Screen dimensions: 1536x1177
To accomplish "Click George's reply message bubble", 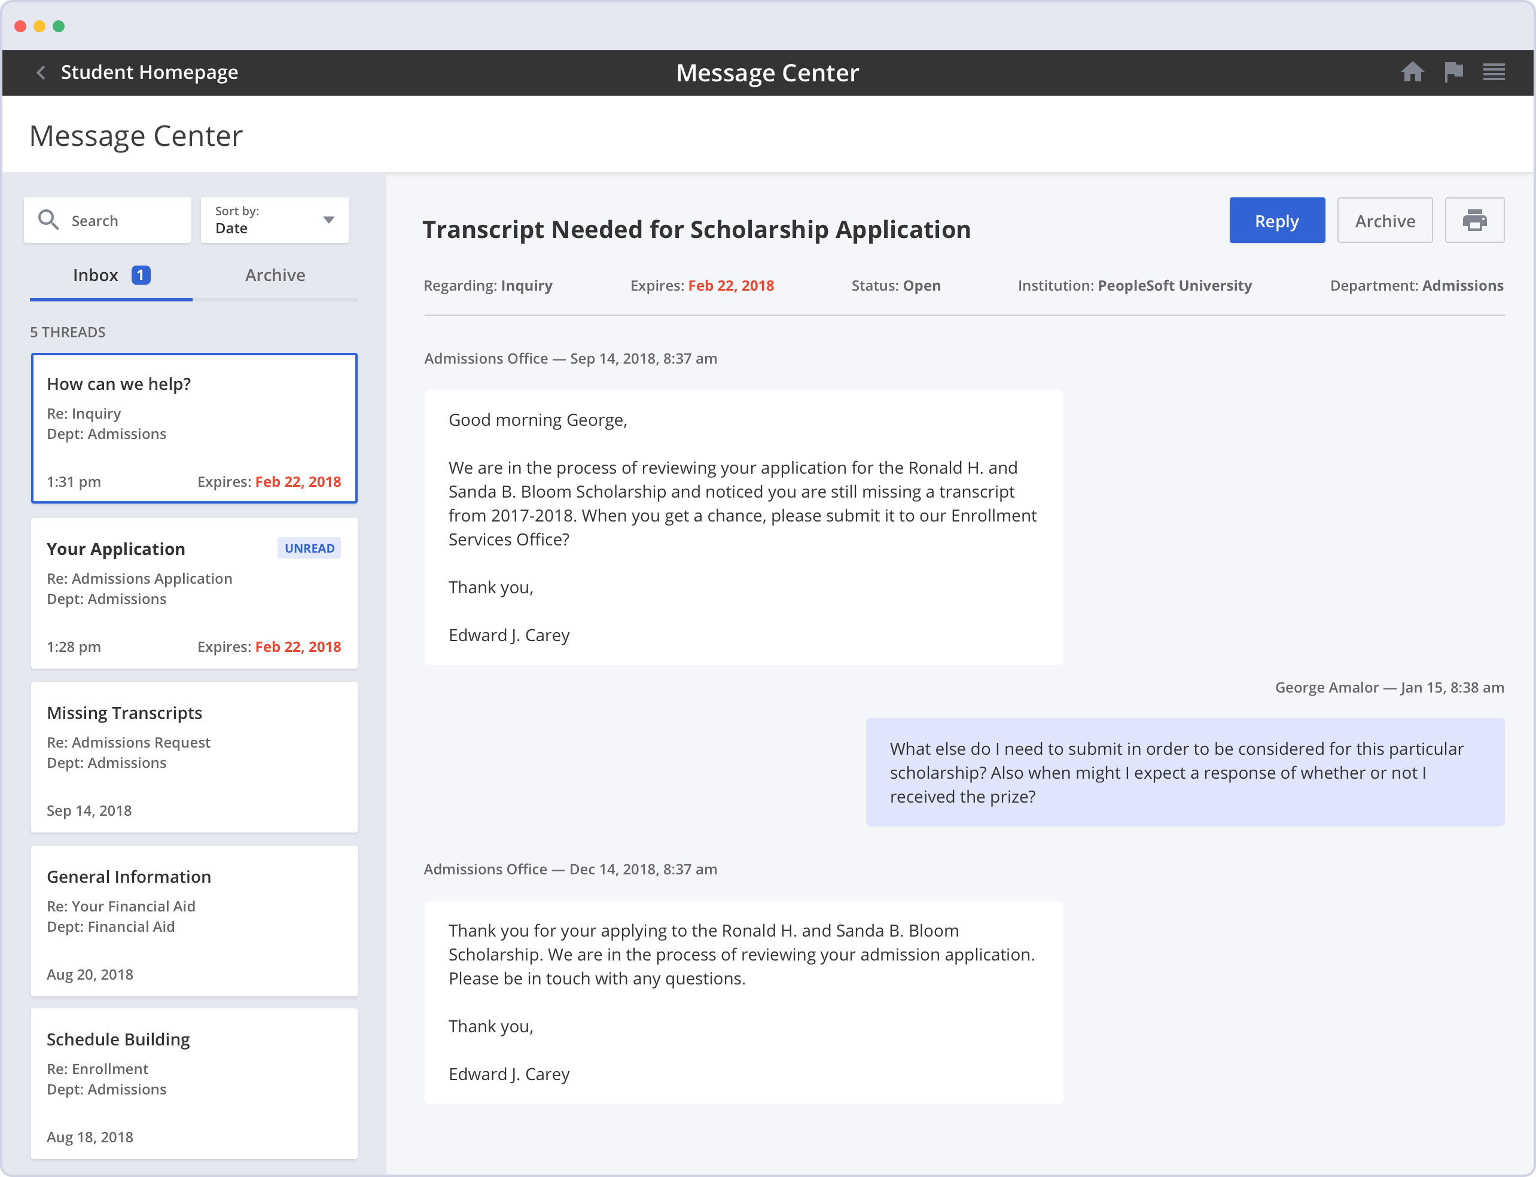I will [1185, 772].
